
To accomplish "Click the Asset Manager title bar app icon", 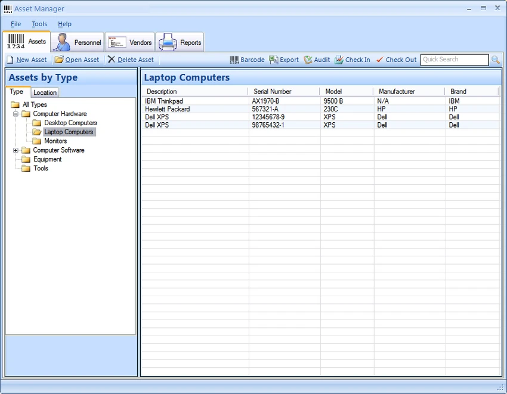I will (8, 9).
